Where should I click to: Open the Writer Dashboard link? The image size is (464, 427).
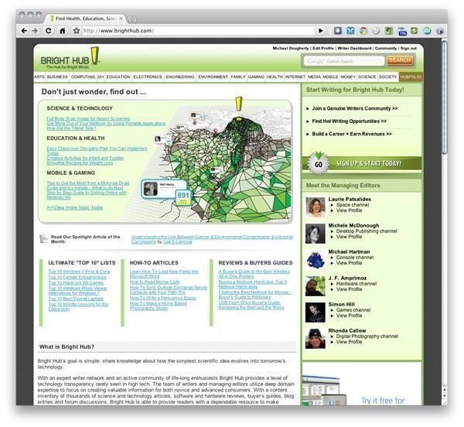[354, 48]
